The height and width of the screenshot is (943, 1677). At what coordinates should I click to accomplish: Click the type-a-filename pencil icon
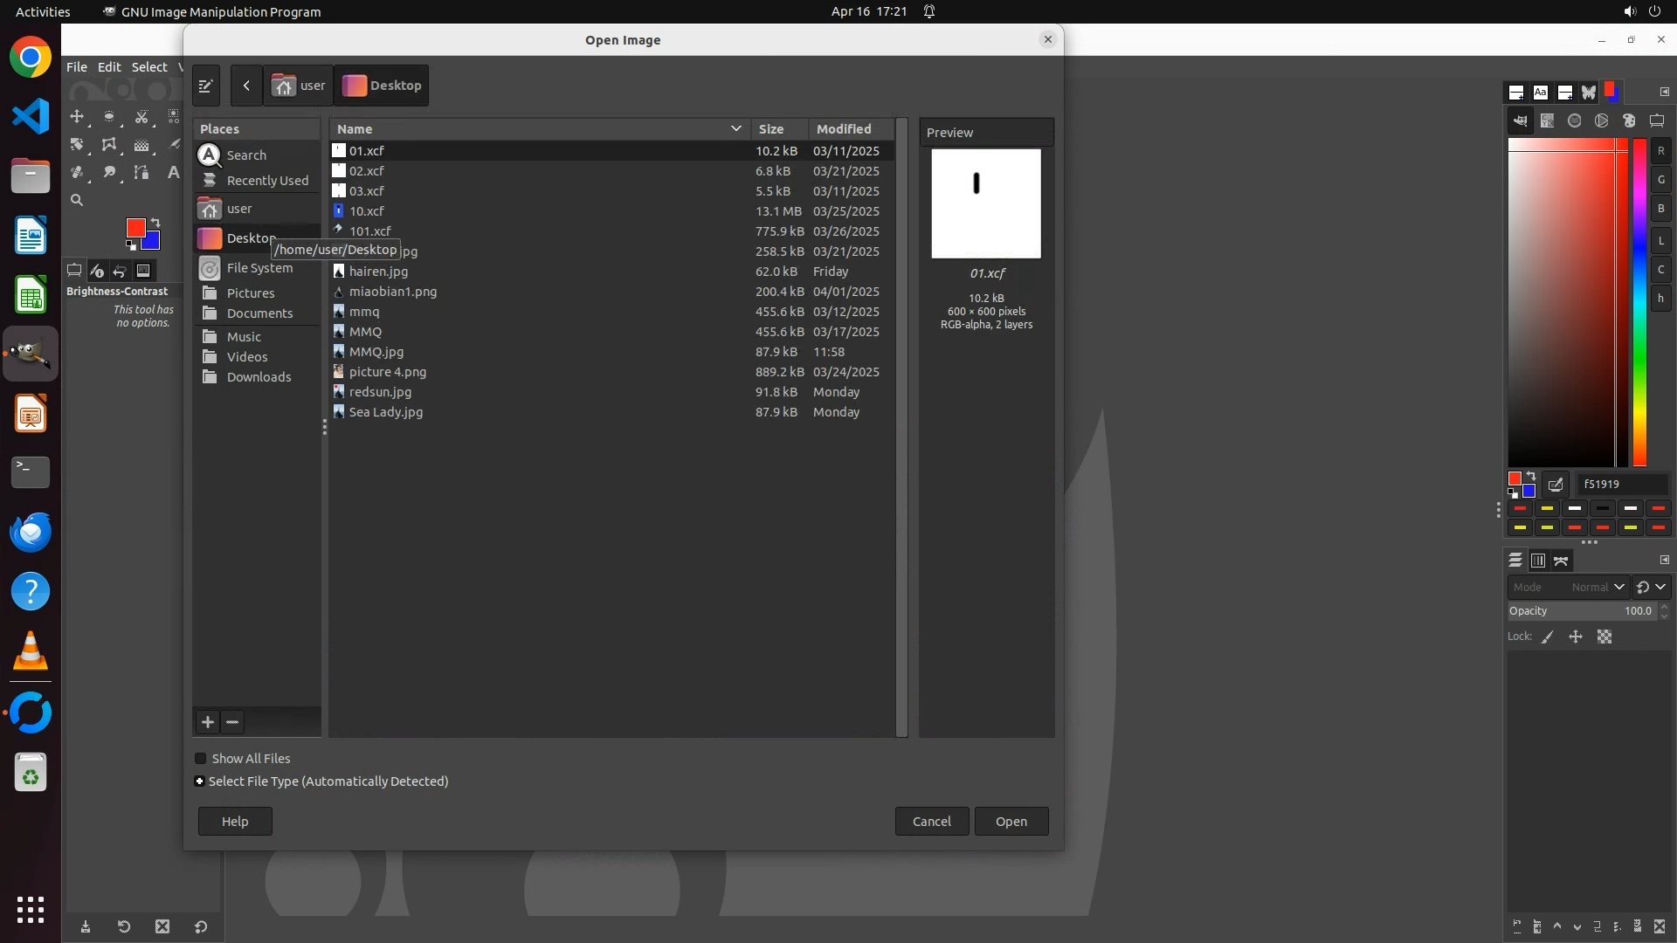click(x=205, y=86)
